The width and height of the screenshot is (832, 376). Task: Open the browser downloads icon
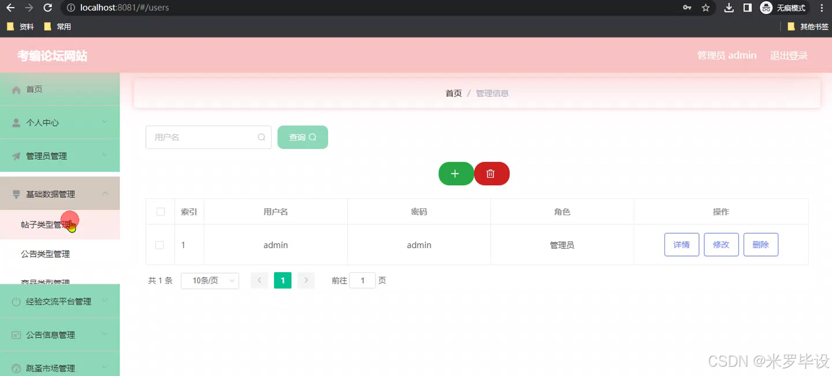729,8
